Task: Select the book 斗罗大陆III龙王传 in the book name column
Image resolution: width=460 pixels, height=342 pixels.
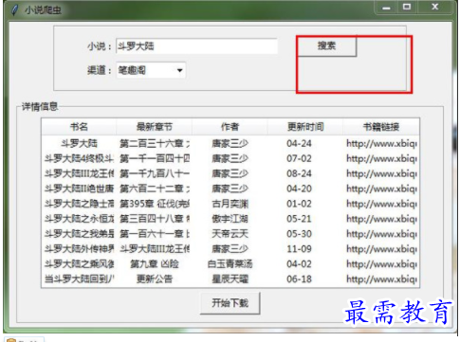Action: tap(79, 173)
